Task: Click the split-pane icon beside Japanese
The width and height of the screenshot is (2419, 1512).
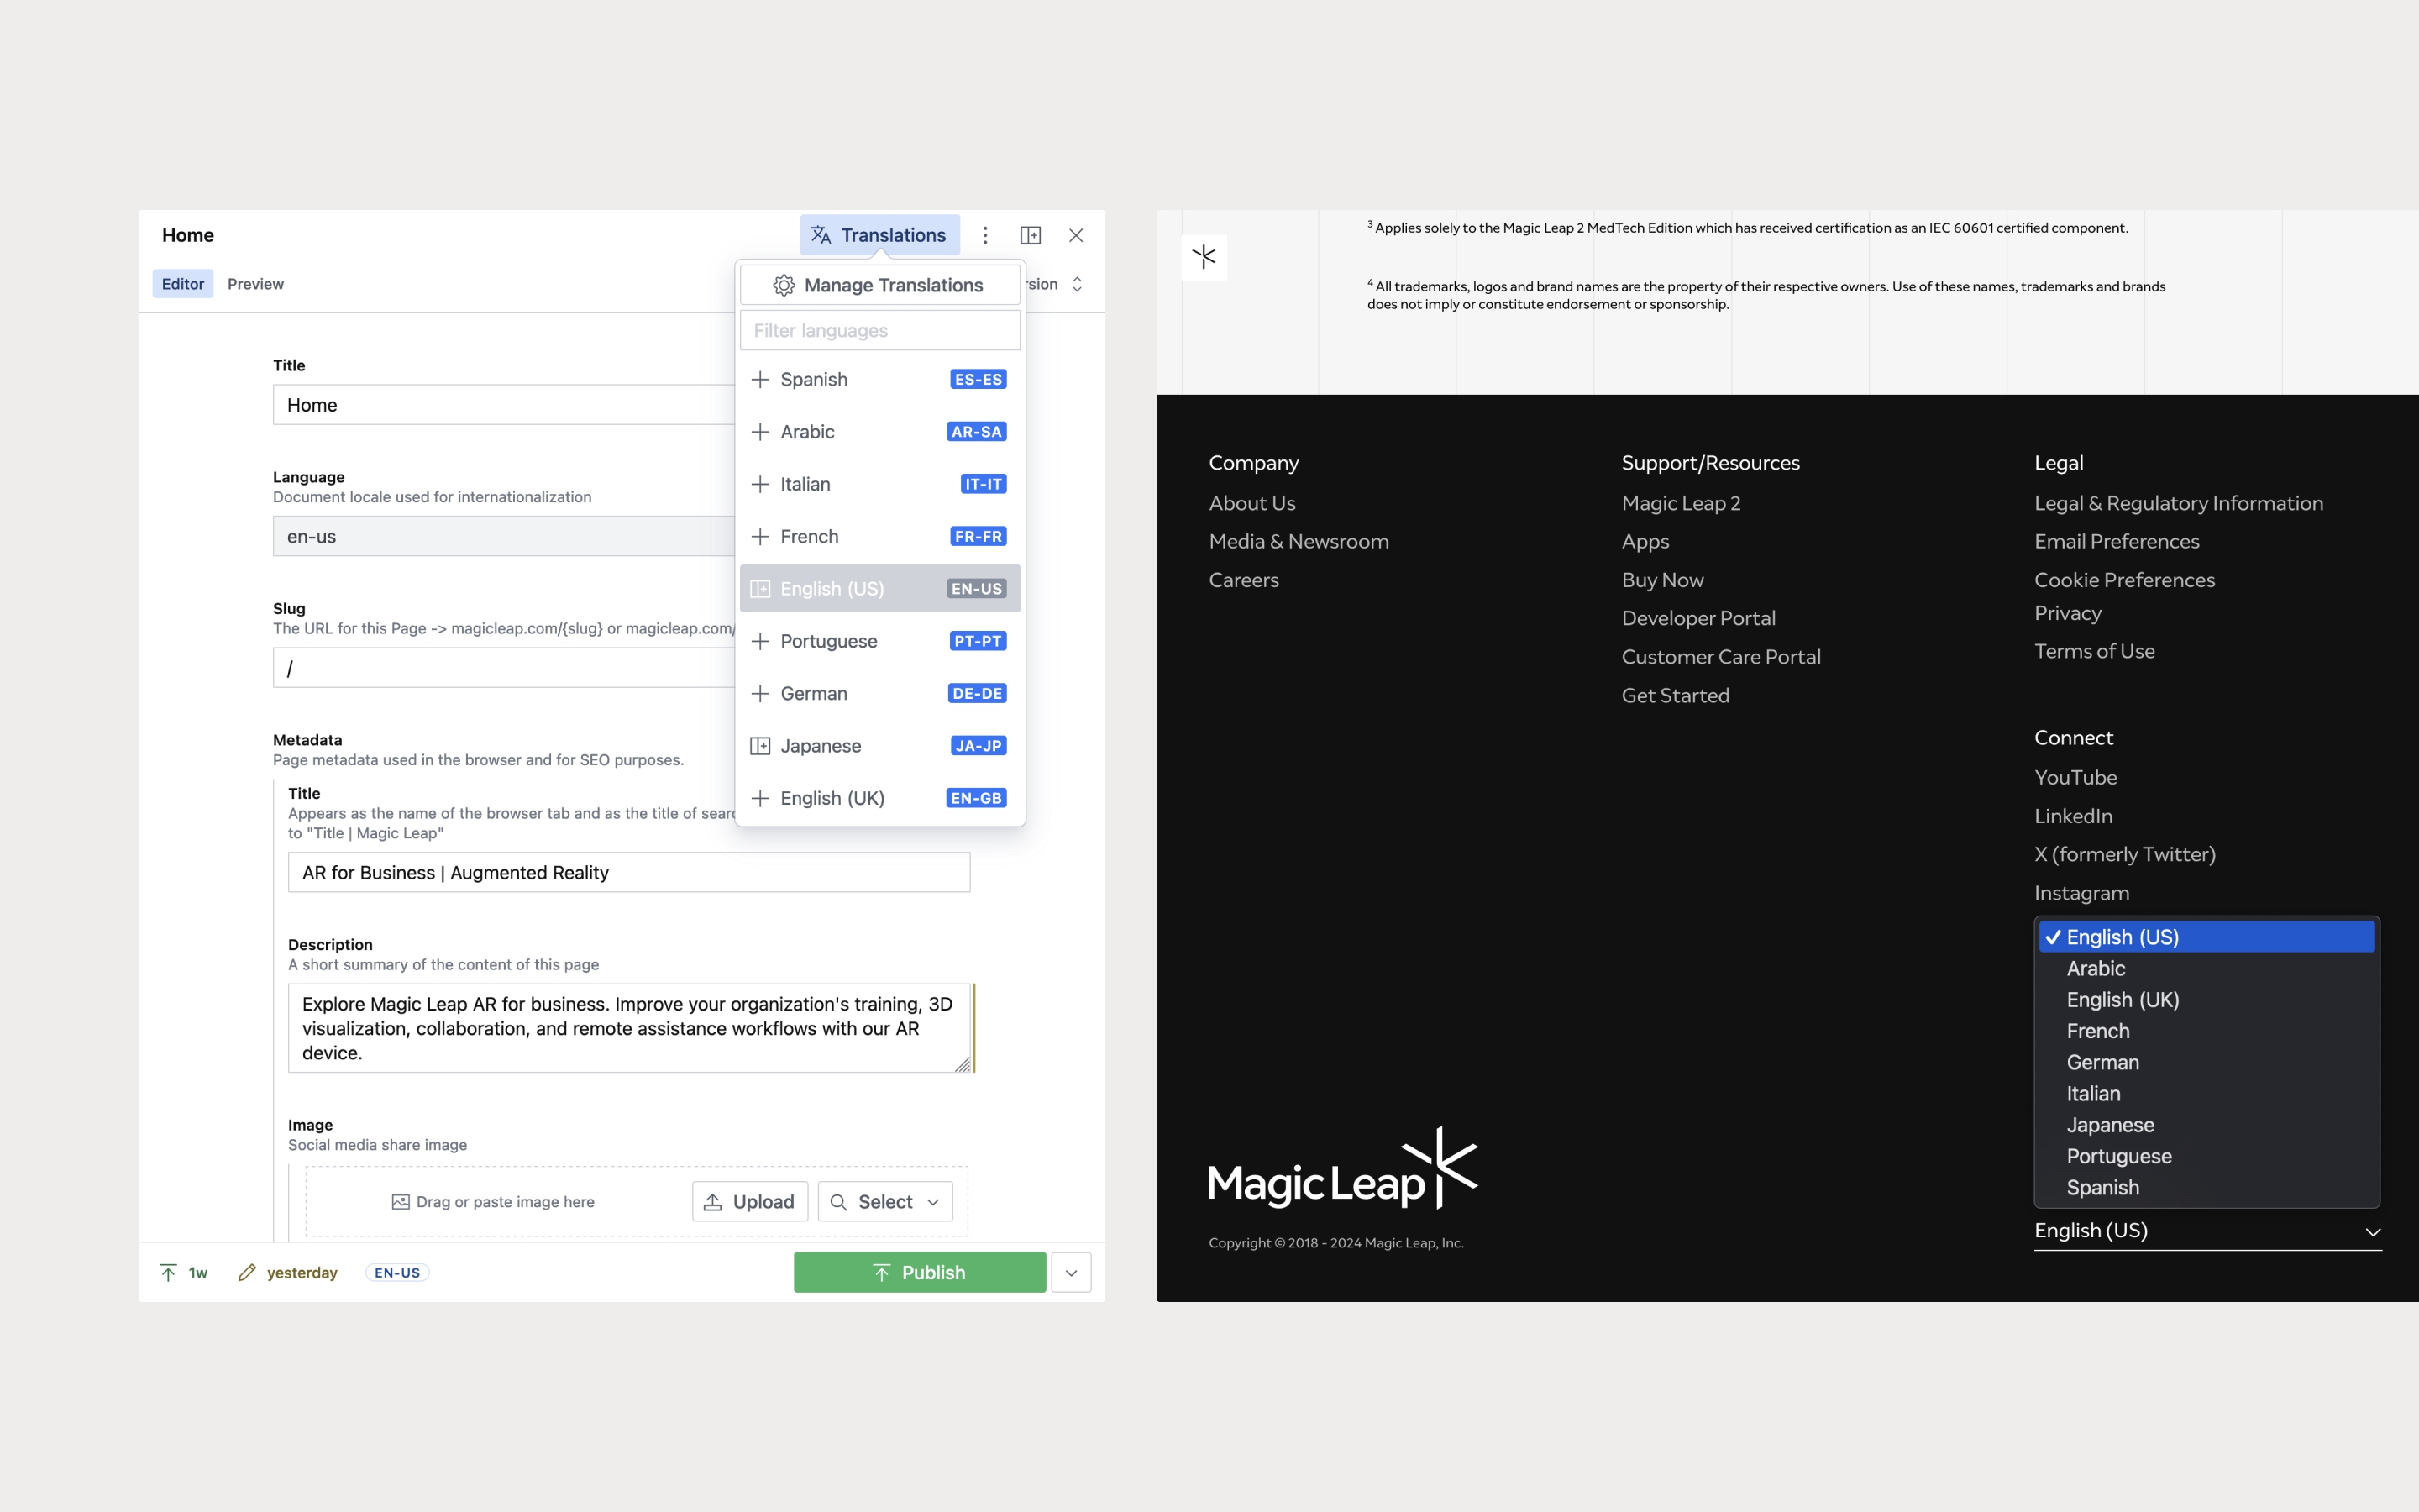Action: (759, 746)
